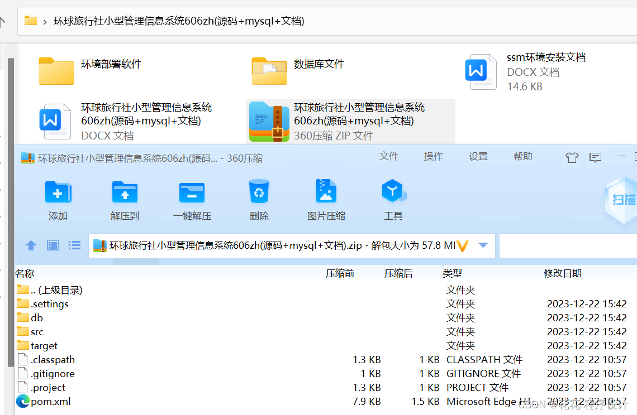Click the CLASSPATH 文件 type cell
Screen dimensions: 637x415
(484, 359)
